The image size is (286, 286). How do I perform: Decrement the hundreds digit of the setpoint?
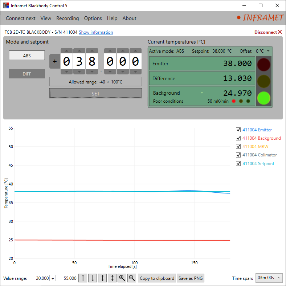click(66, 72)
